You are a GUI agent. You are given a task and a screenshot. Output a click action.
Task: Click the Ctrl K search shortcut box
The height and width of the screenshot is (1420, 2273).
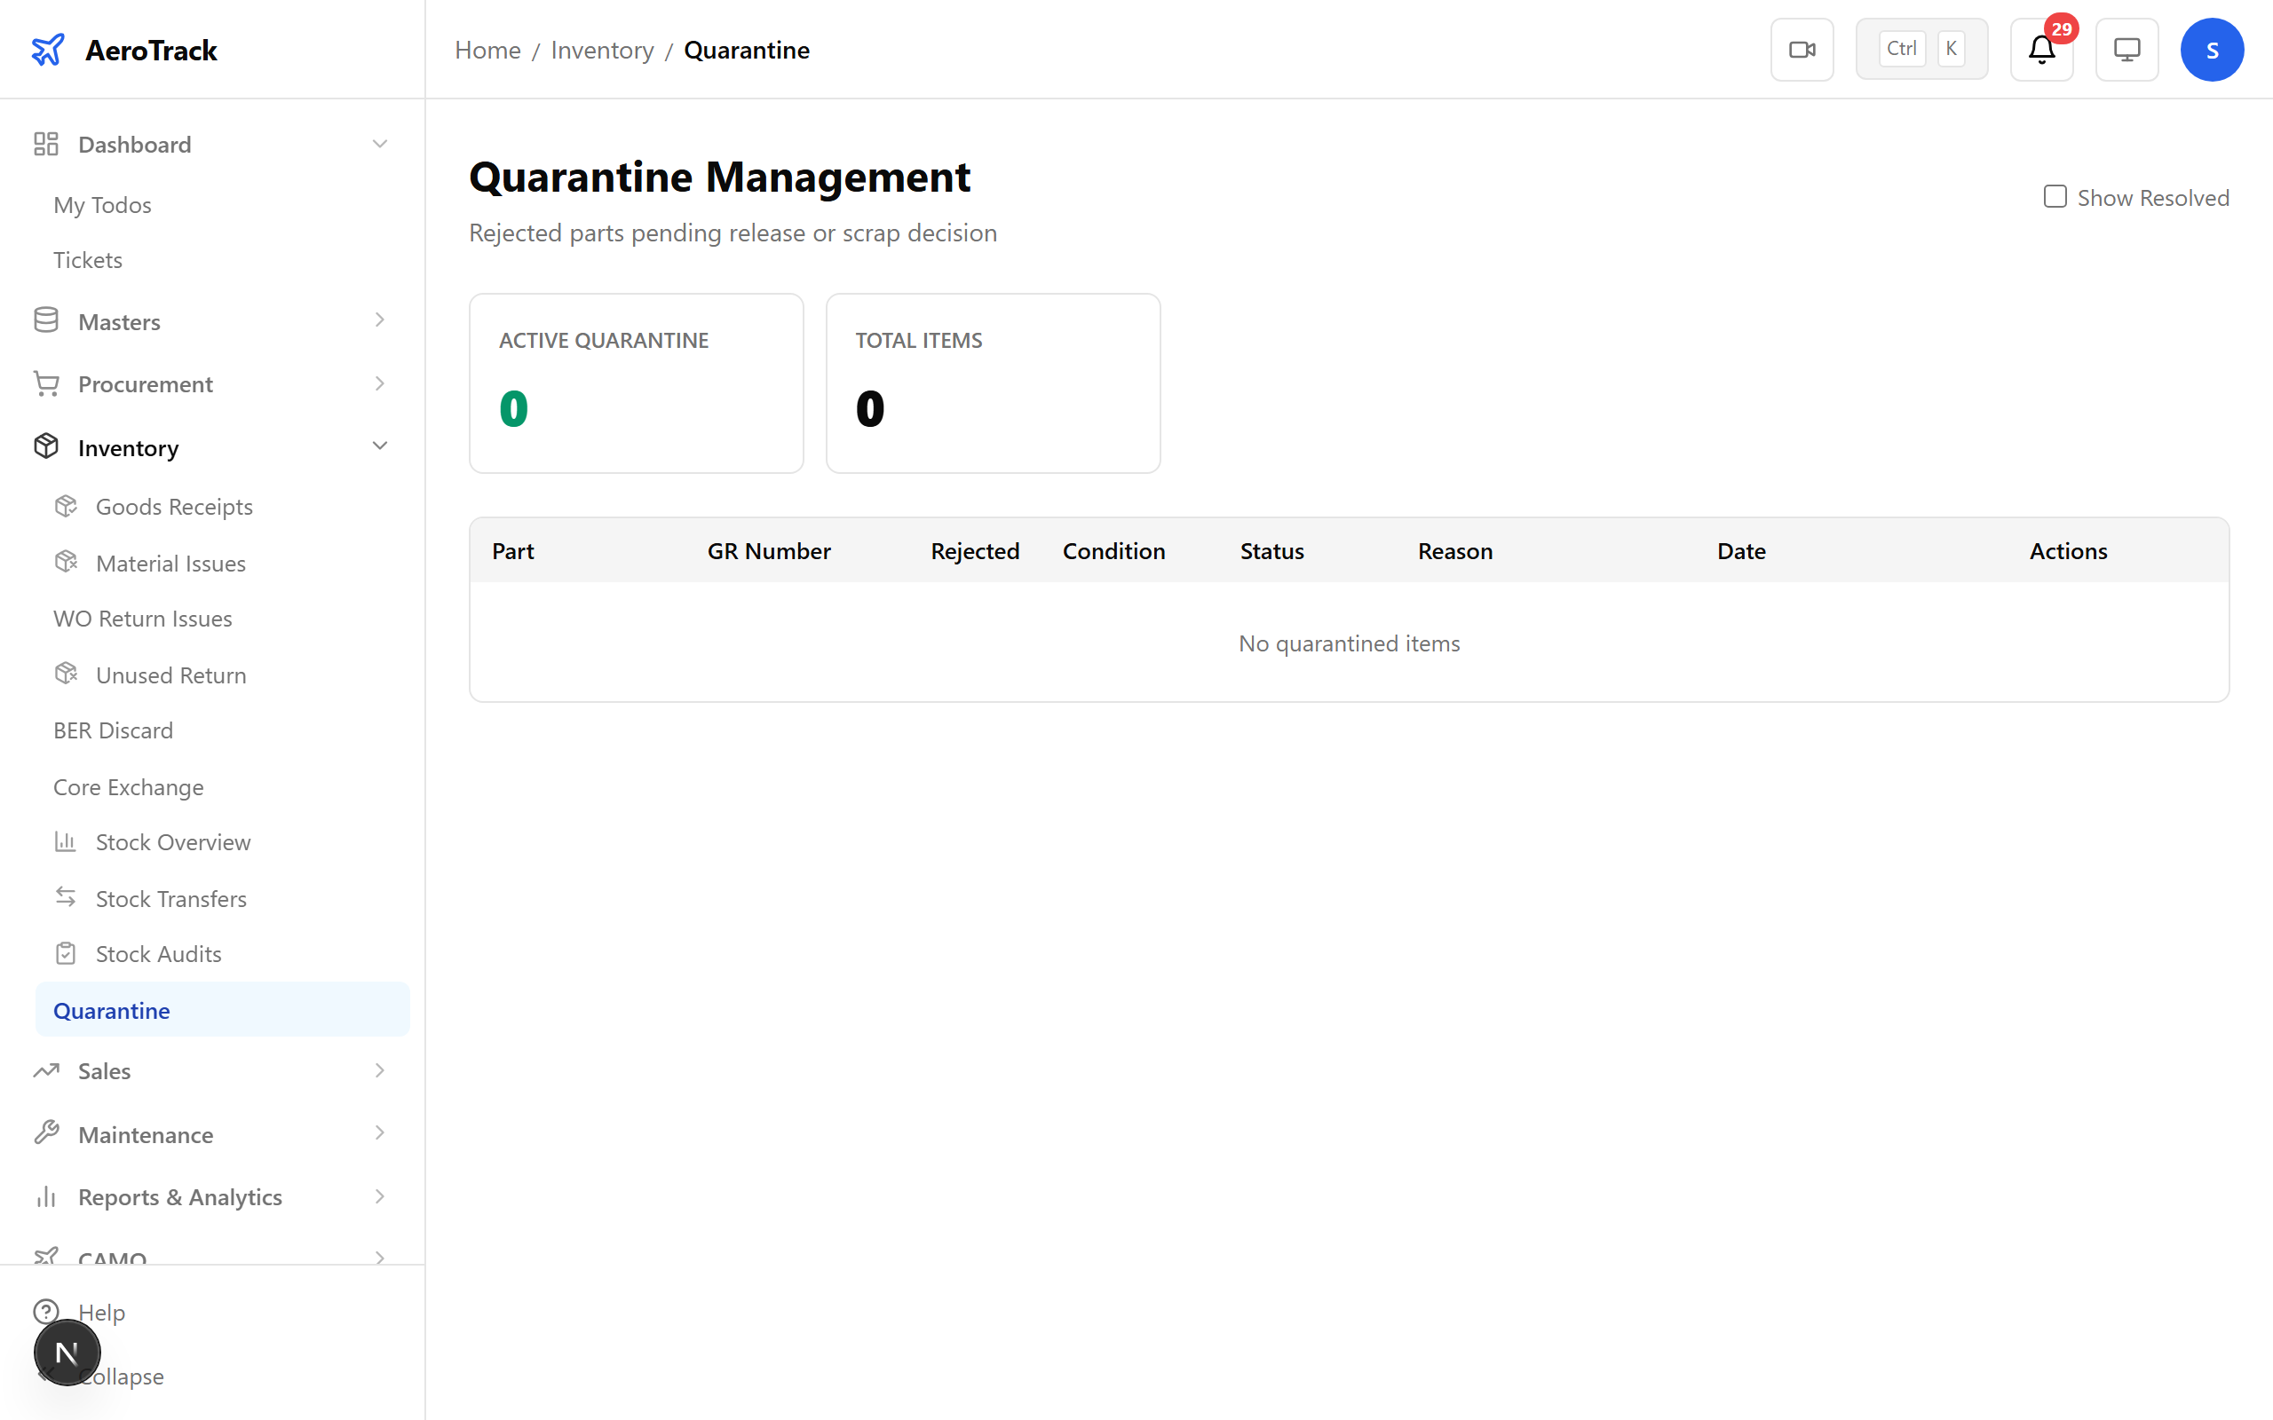pyautogui.click(x=1921, y=48)
